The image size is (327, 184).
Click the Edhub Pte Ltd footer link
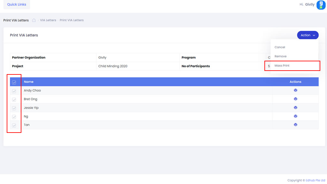point(315,180)
